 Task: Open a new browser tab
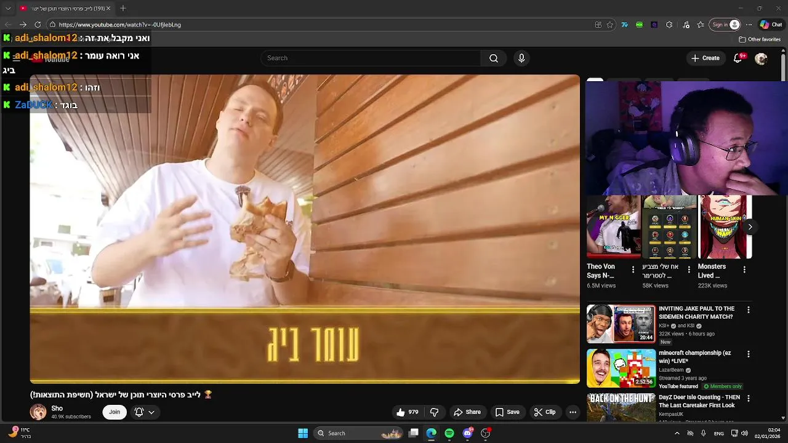123,8
